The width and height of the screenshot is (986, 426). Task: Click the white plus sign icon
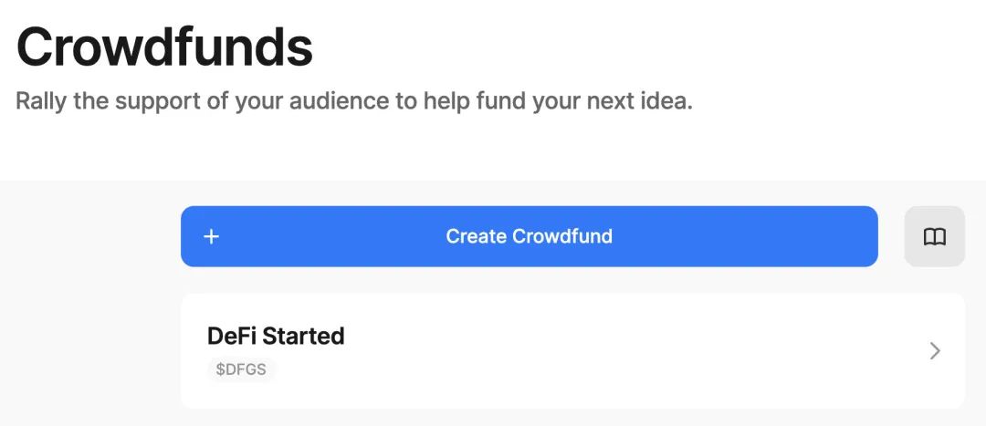pos(212,236)
